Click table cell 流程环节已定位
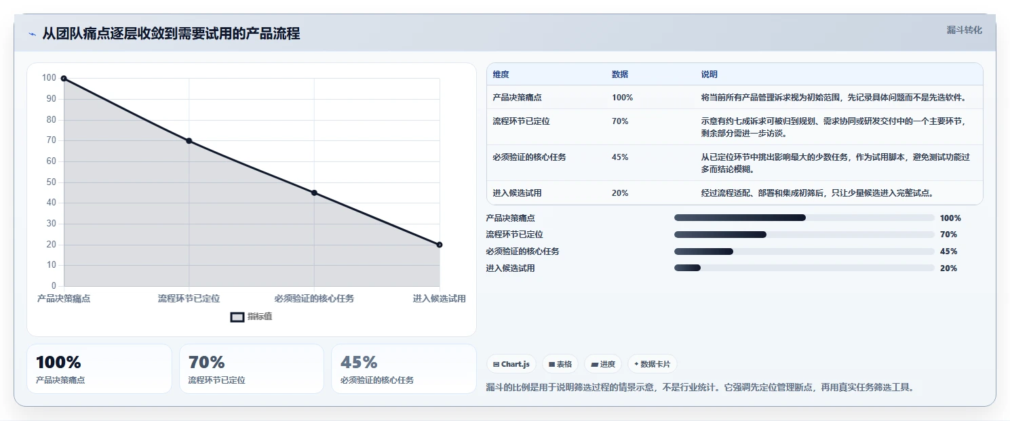1010x421 pixels. (522, 121)
